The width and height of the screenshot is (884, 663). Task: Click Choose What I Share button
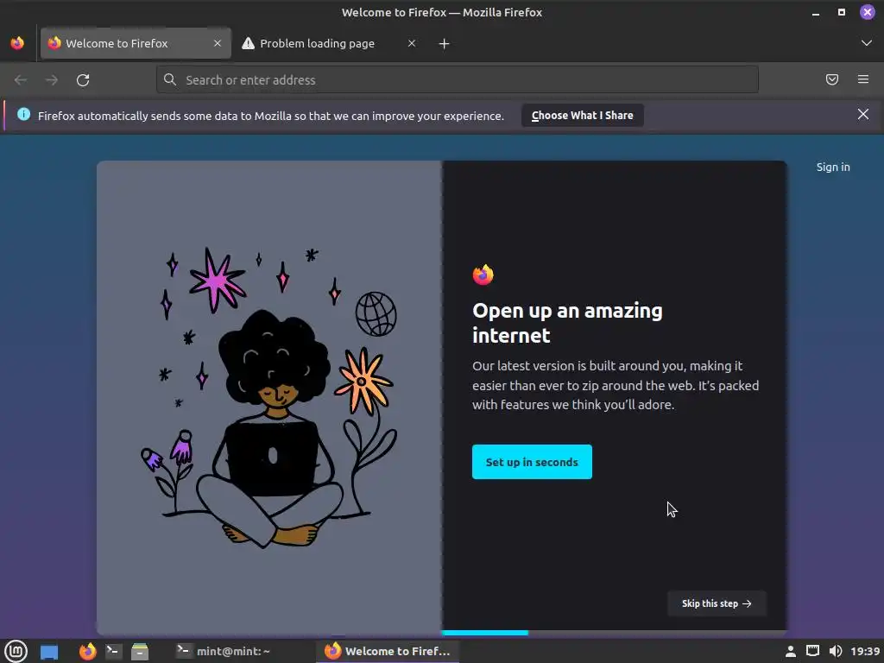(x=583, y=115)
